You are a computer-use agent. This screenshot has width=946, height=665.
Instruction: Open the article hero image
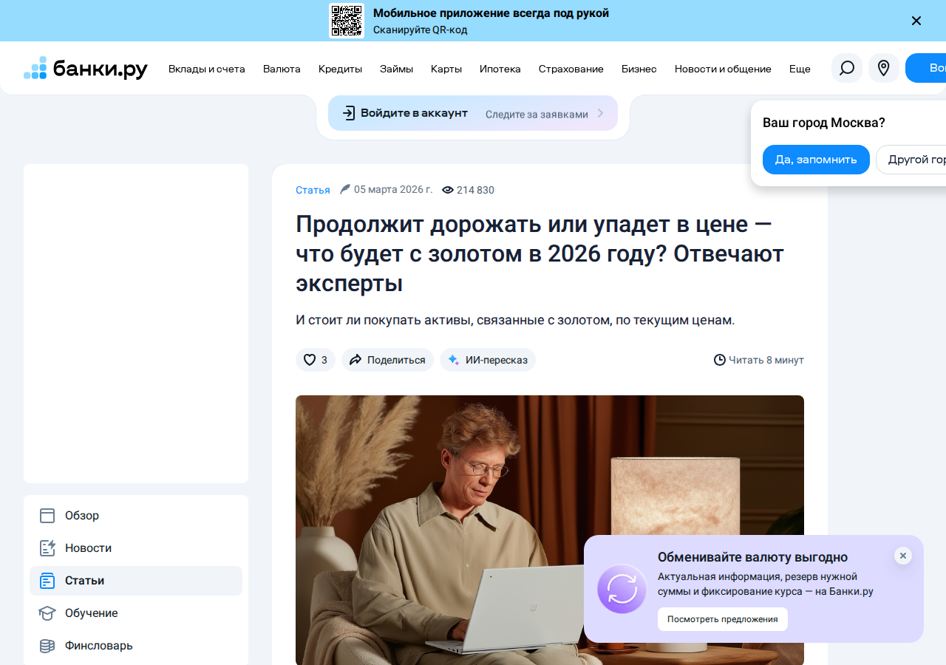coord(550,530)
